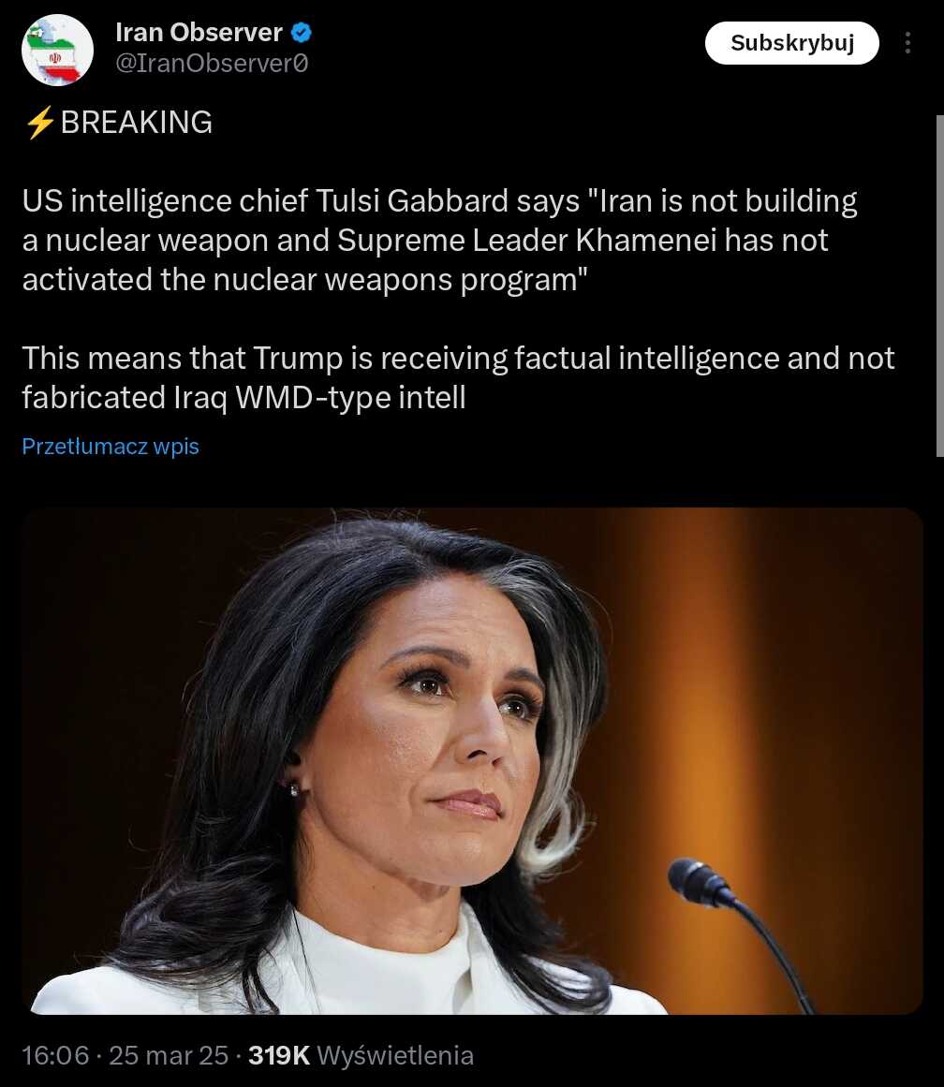Click the Iran flag map in avatar

point(55,57)
